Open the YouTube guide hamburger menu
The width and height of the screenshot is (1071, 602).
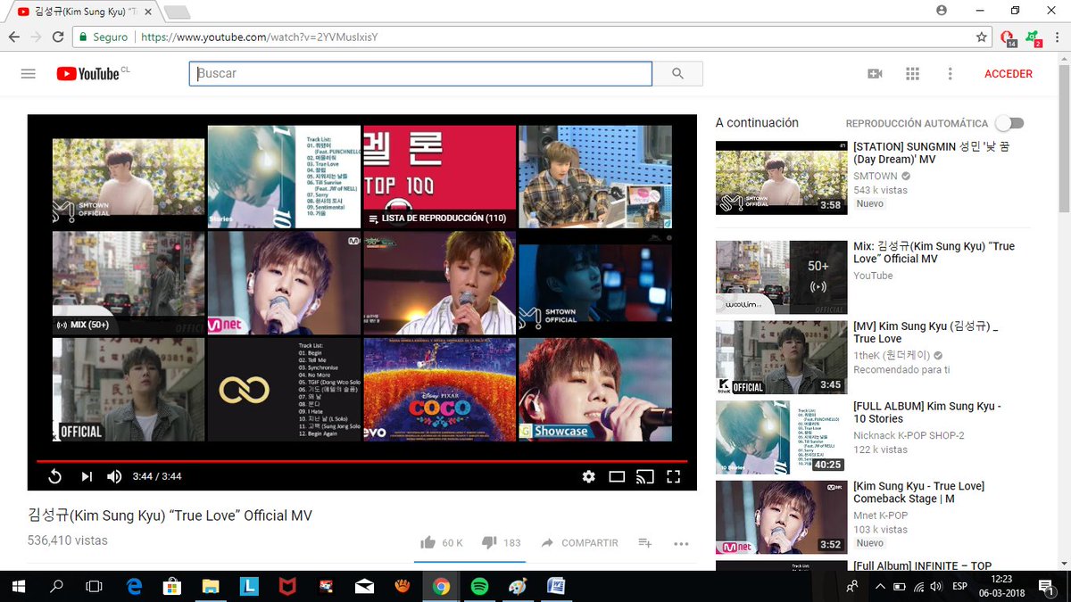pyautogui.click(x=29, y=74)
